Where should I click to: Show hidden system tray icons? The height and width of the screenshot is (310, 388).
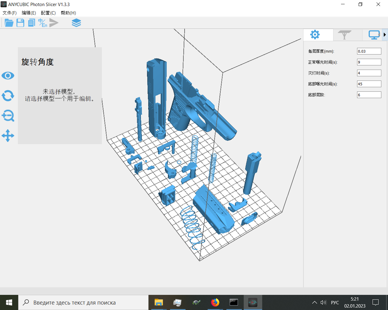(315, 302)
